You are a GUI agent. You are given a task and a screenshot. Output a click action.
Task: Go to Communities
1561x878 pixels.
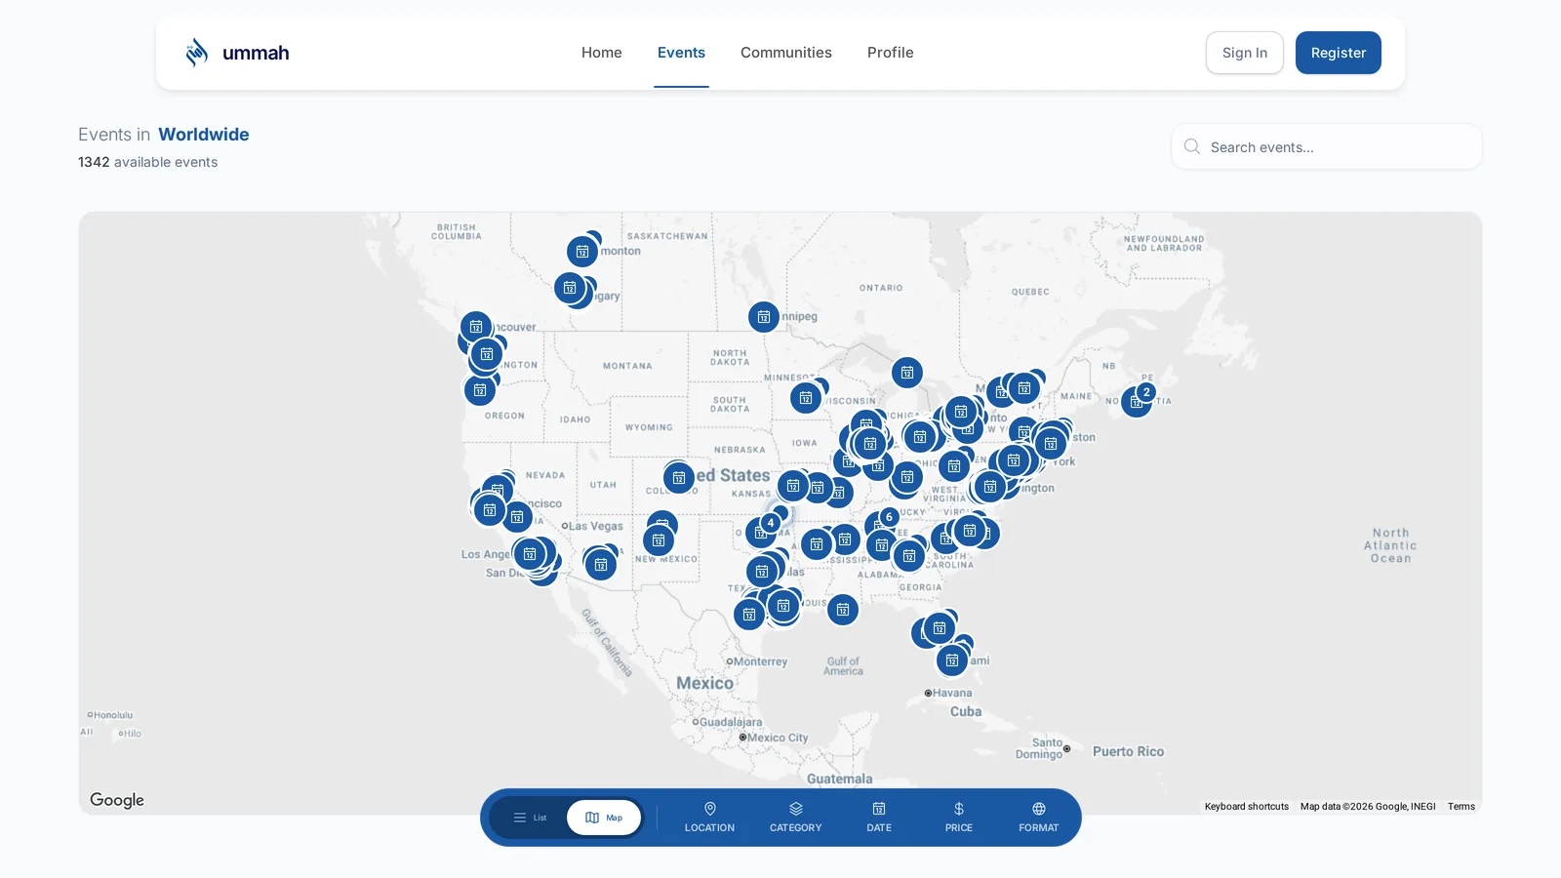(x=786, y=53)
